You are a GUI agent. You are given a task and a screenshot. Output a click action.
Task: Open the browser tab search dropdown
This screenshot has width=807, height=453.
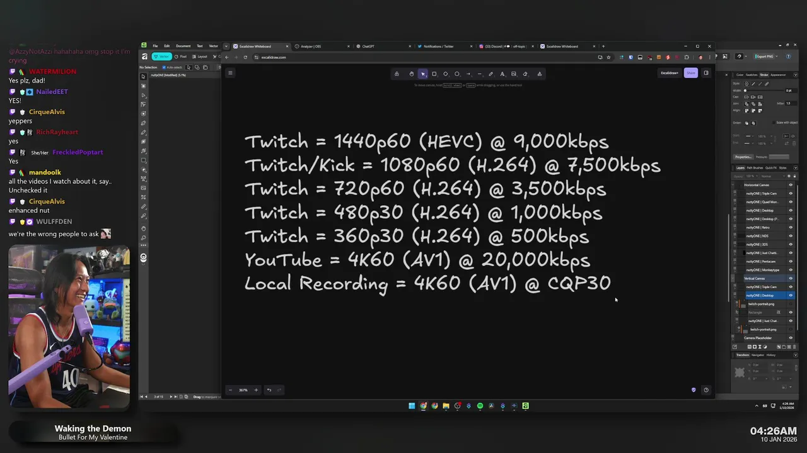point(226,46)
